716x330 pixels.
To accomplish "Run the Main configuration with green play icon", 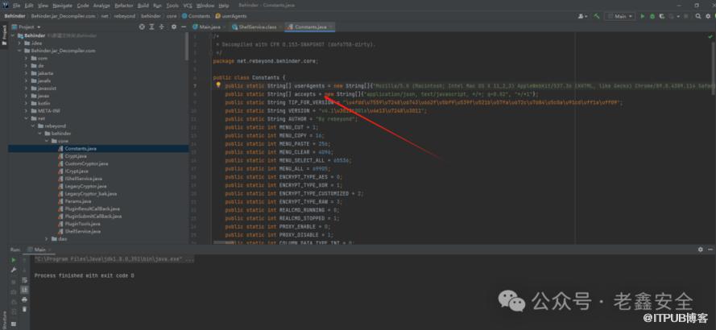I will (644, 15).
